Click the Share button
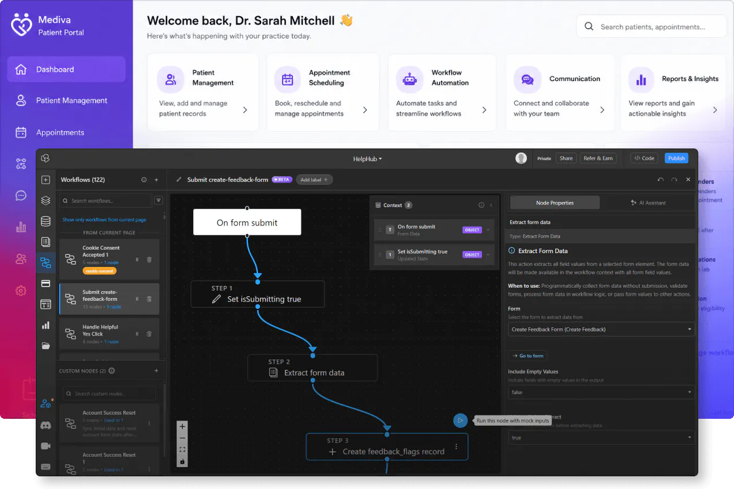The width and height of the screenshot is (734, 489). 566,158
